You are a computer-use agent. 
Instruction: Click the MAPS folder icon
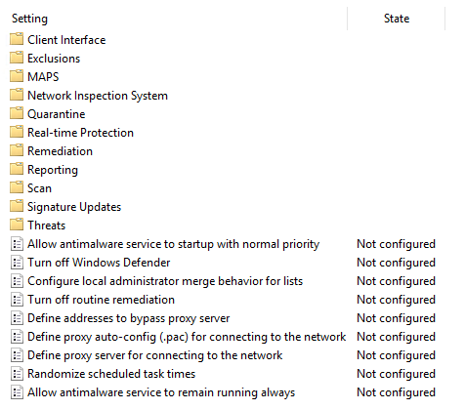coord(17,76)
